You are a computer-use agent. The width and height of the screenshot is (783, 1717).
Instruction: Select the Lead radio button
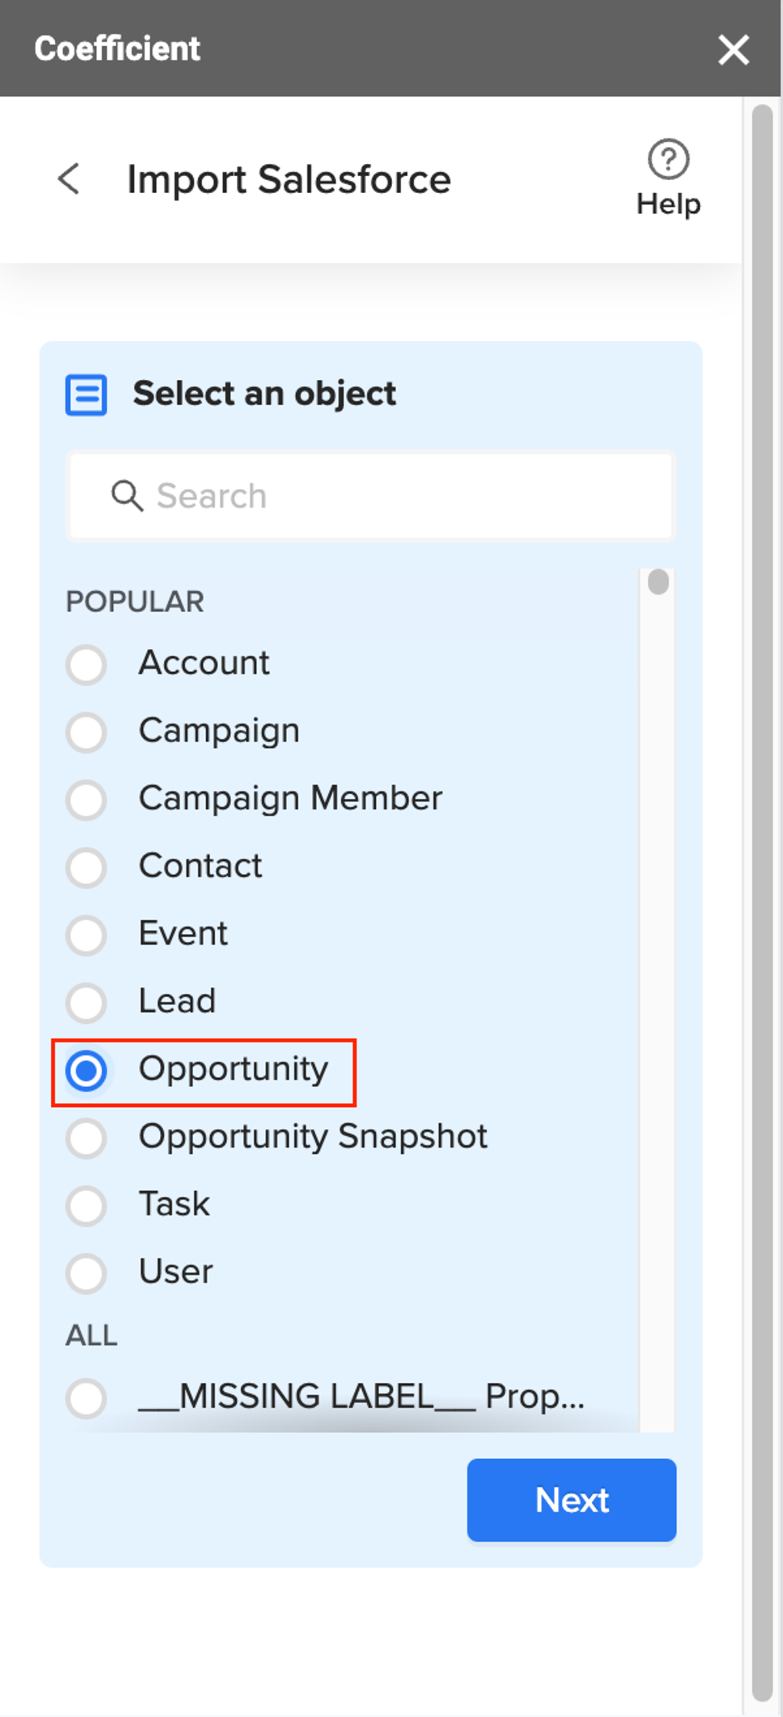(86, 1002)
